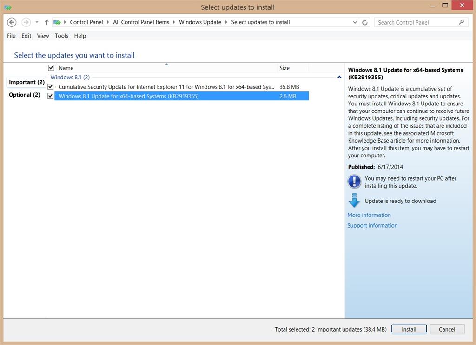This screenshot has height=345, width=476.
Task: Sort the list by the Size column
Action: tap(293, 68)
